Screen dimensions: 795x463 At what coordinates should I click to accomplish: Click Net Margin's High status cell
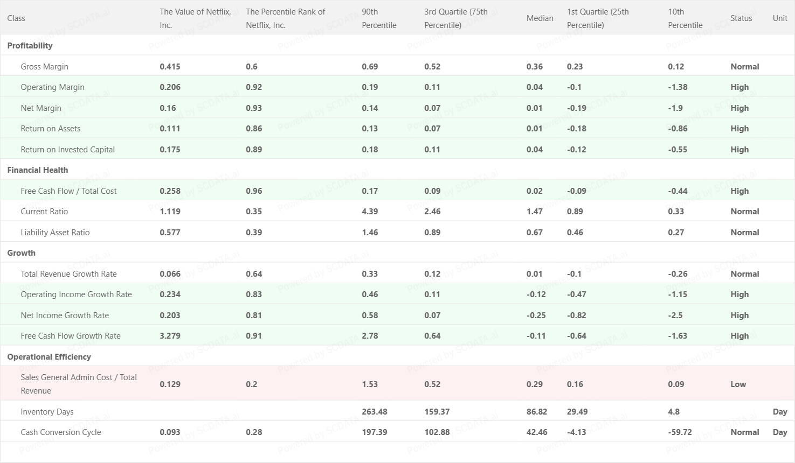[739, 108]
